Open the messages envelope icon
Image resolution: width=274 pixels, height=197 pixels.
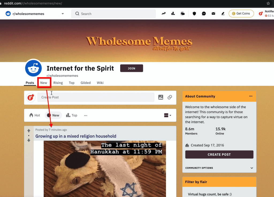213,14
